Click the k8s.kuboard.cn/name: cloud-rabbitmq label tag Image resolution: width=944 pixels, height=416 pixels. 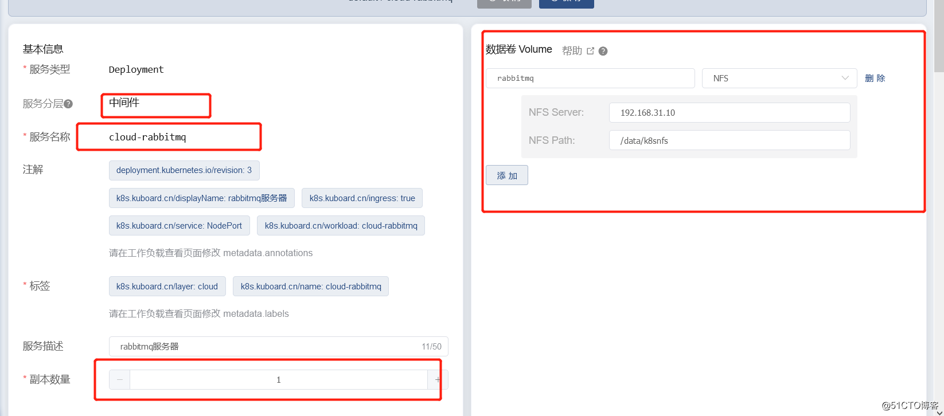click(311, 287)
